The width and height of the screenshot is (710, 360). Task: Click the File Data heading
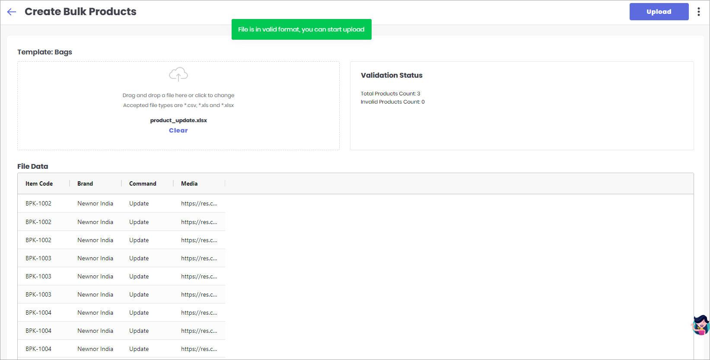pos(33,167)
